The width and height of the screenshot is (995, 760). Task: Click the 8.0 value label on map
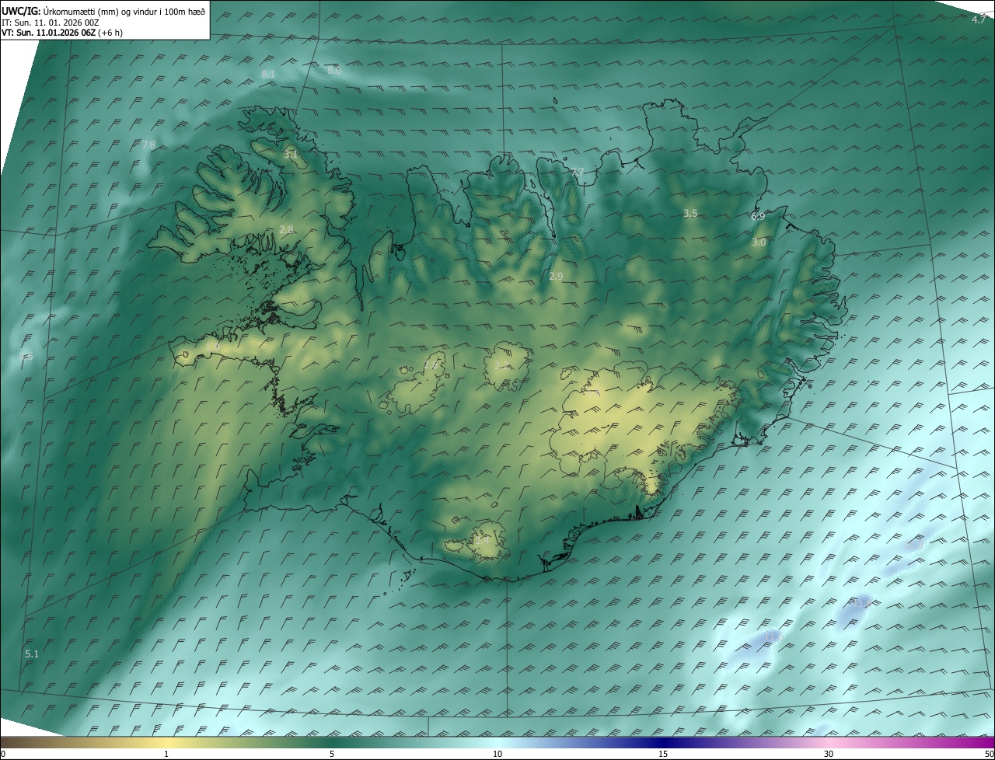(x=333, y=70)
